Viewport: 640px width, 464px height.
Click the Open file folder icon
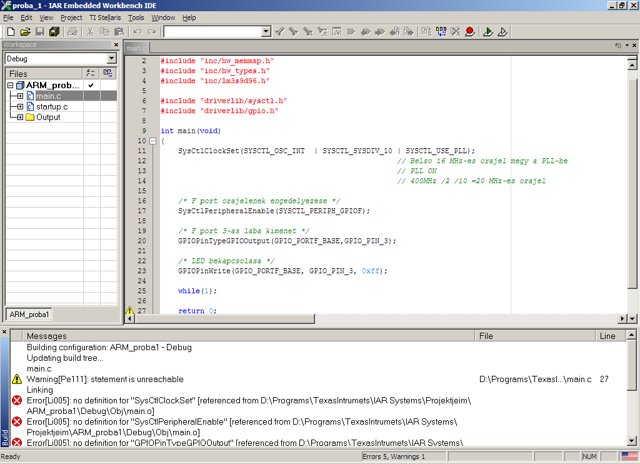pyautogui.click(x=25, y=31)
